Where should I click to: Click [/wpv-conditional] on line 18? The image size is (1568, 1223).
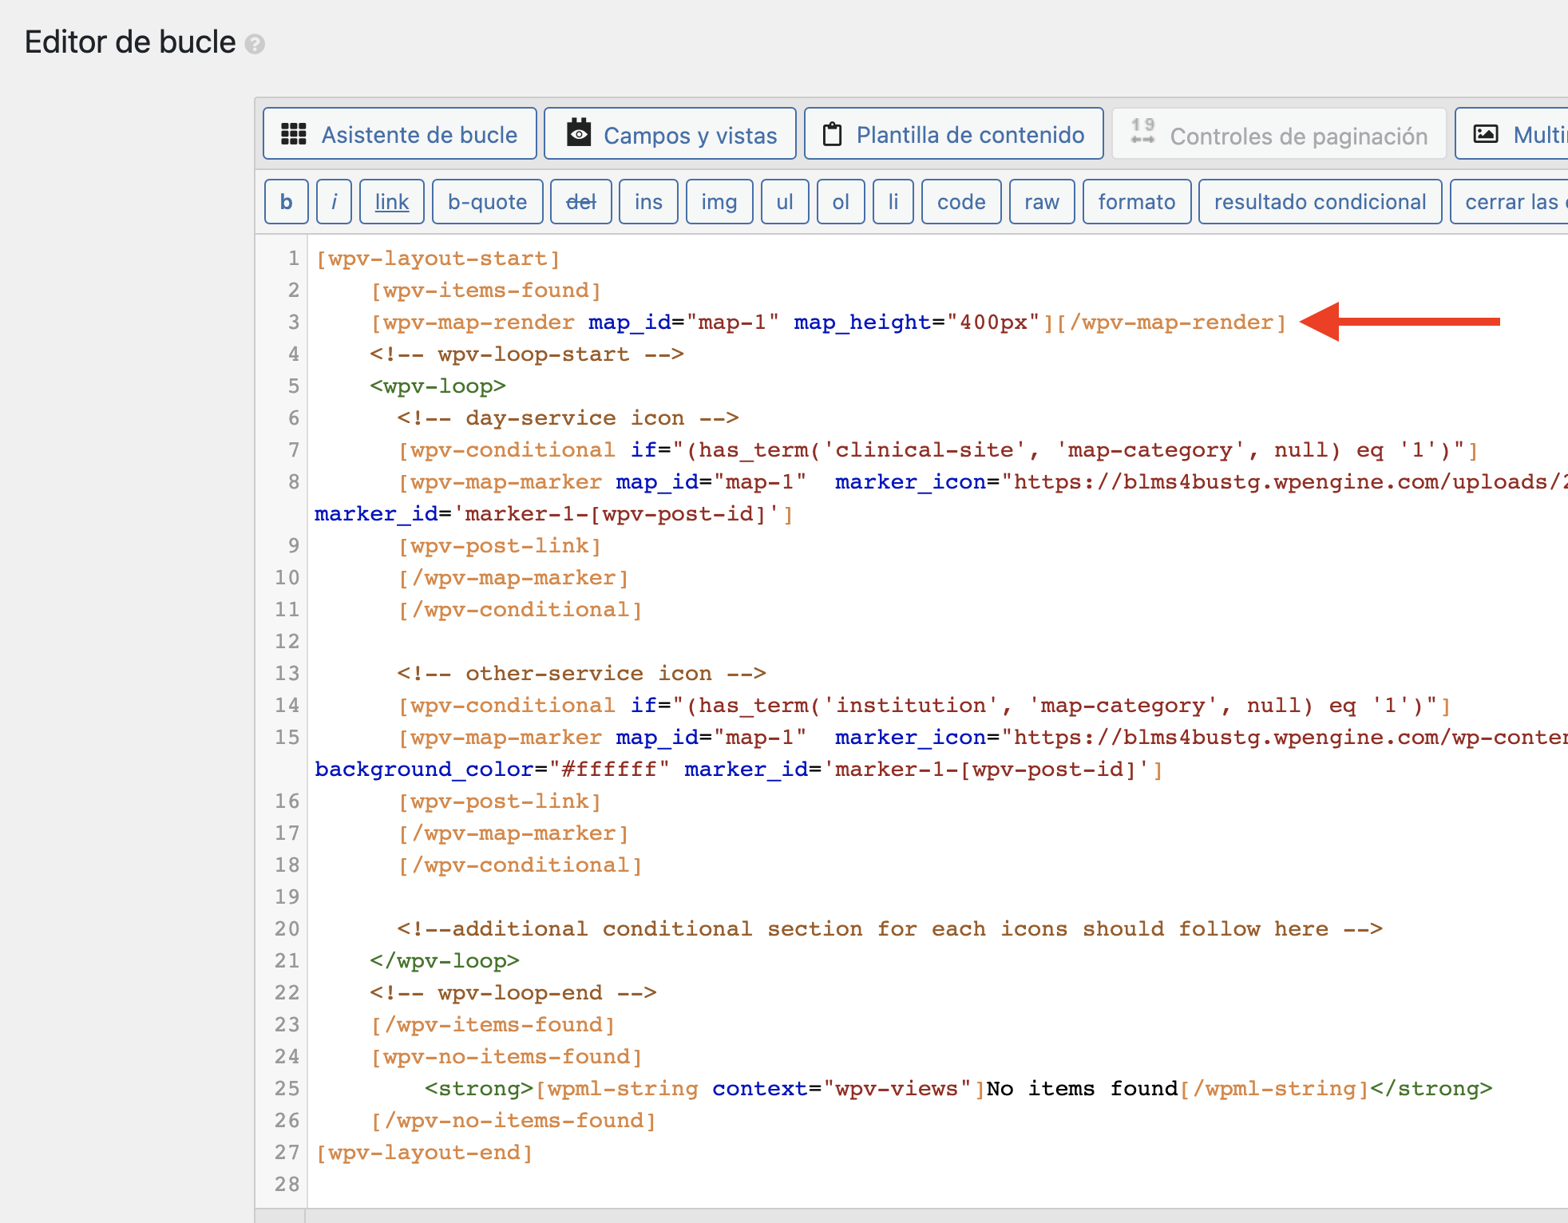[x=520, y=865]
